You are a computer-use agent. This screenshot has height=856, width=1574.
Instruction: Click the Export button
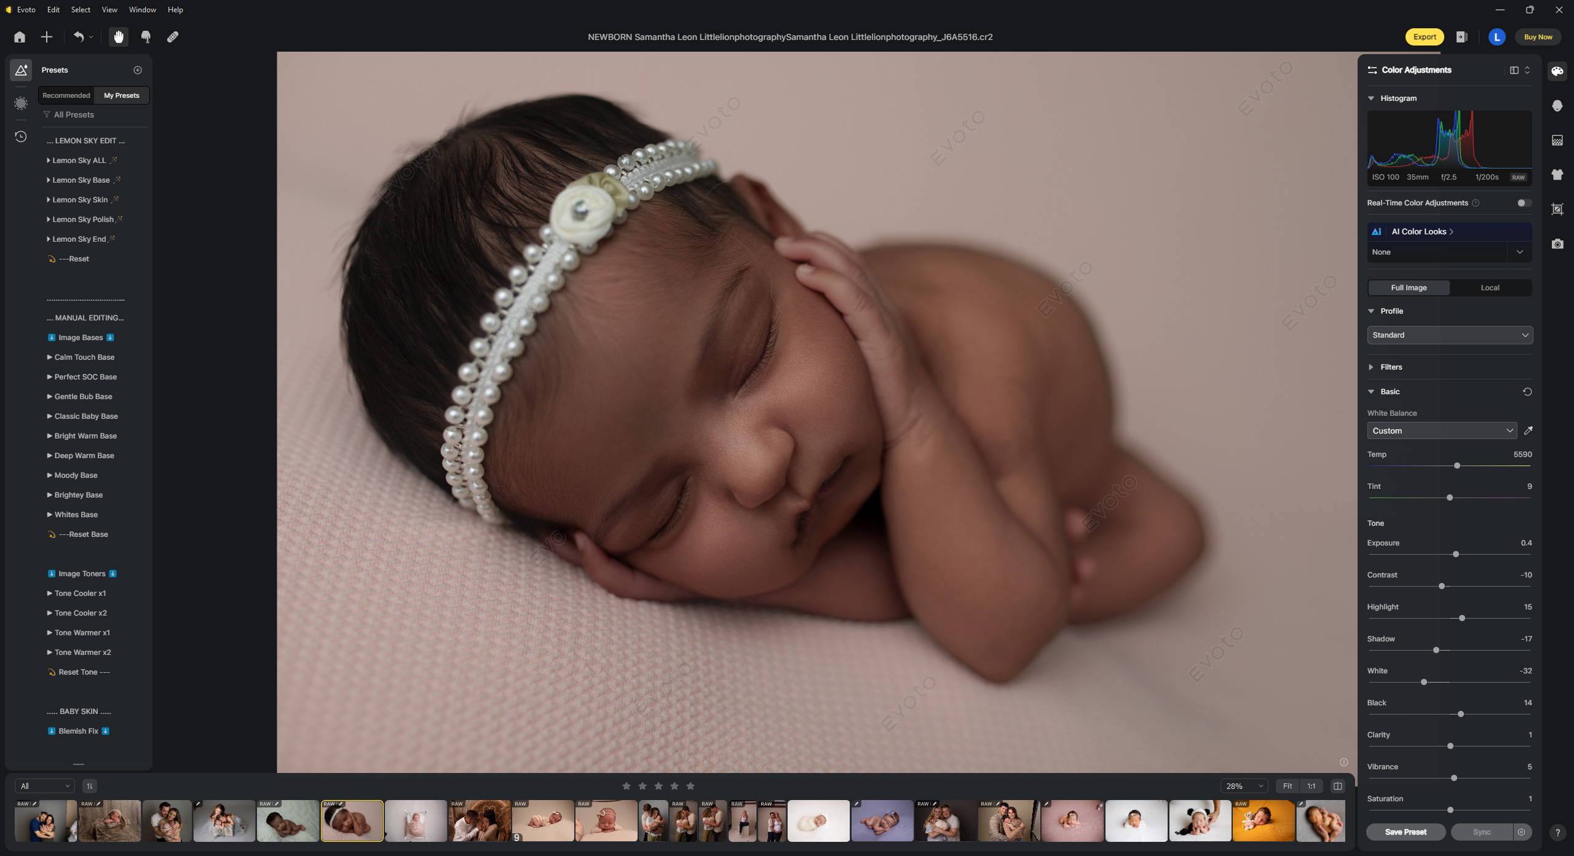click(1424, 37)
